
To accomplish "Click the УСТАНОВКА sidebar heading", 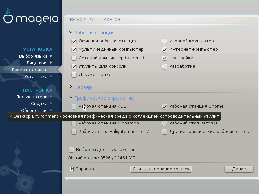I will pyautogui.click(x=38, y=49).
